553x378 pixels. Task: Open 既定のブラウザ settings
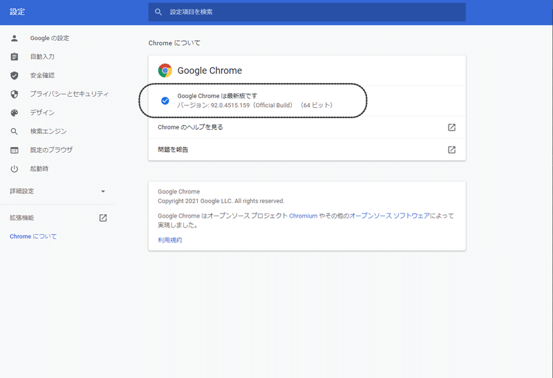coord(51,150)
